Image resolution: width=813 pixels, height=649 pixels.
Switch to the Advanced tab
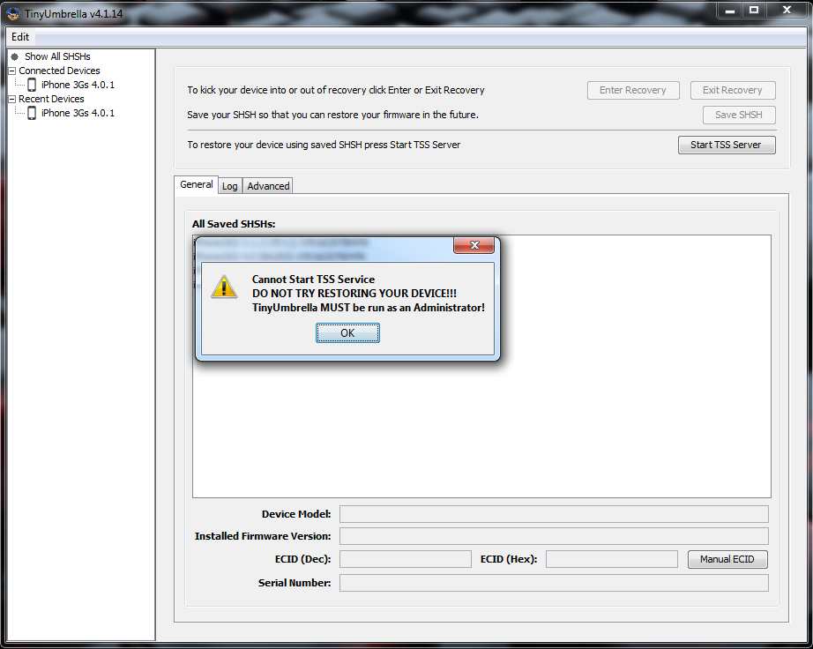pyautogui.click(x=268, y=185)
